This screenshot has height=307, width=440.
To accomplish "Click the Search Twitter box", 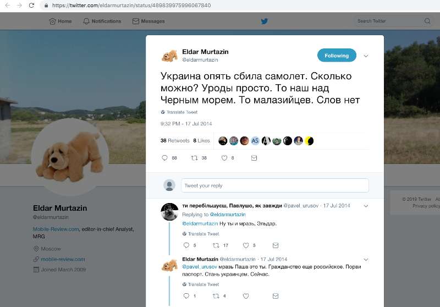I will (x=388, y=21).
